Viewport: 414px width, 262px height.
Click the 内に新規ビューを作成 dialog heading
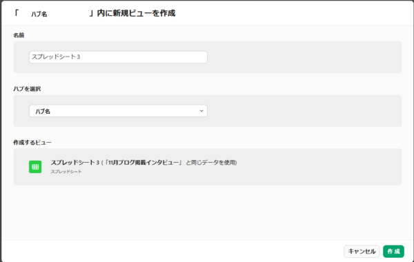tap(136, 13)
